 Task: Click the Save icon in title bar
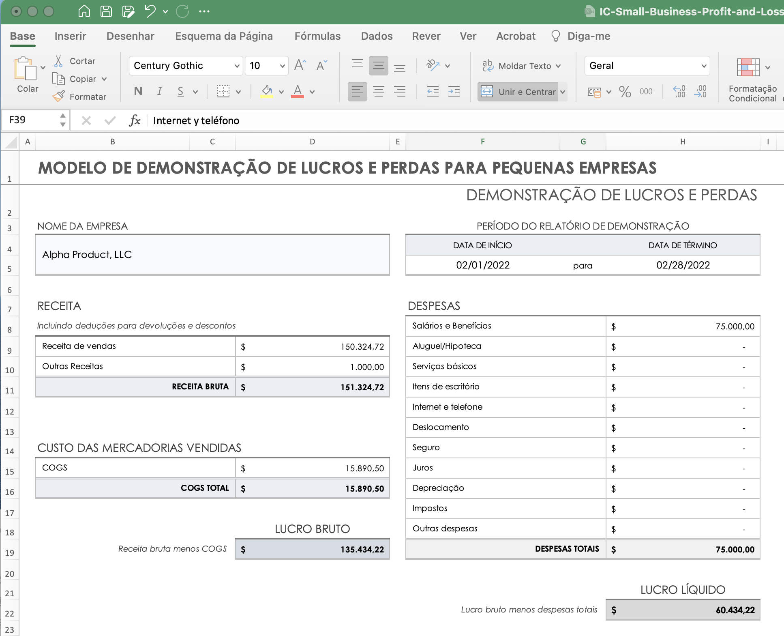[106, 11]
